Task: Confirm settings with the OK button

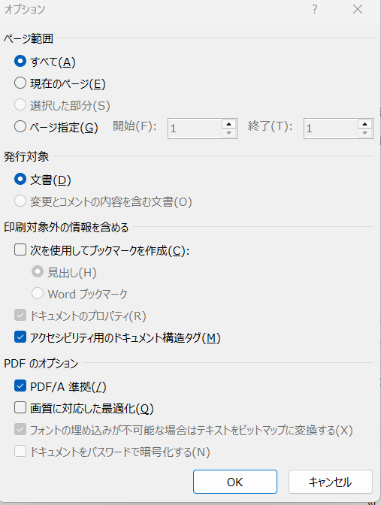Action: [x=235, y=482]
